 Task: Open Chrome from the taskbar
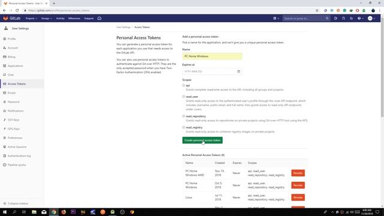pyautogui.click(x=53, y=212)
